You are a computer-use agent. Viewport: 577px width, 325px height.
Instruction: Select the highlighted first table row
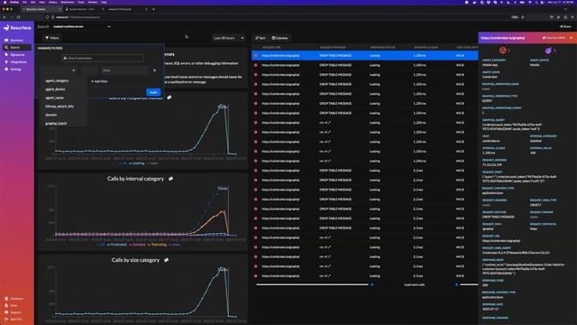click(364, 56)
